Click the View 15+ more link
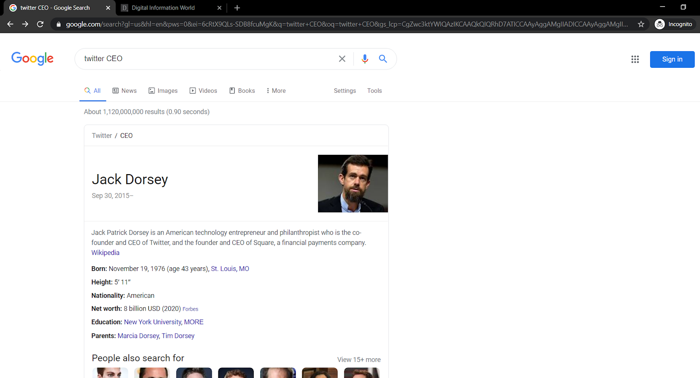The width and height of the screenshot is (700, 378). [359, 360]
